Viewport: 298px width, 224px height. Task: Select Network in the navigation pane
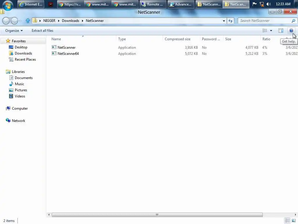coord(18,120)
